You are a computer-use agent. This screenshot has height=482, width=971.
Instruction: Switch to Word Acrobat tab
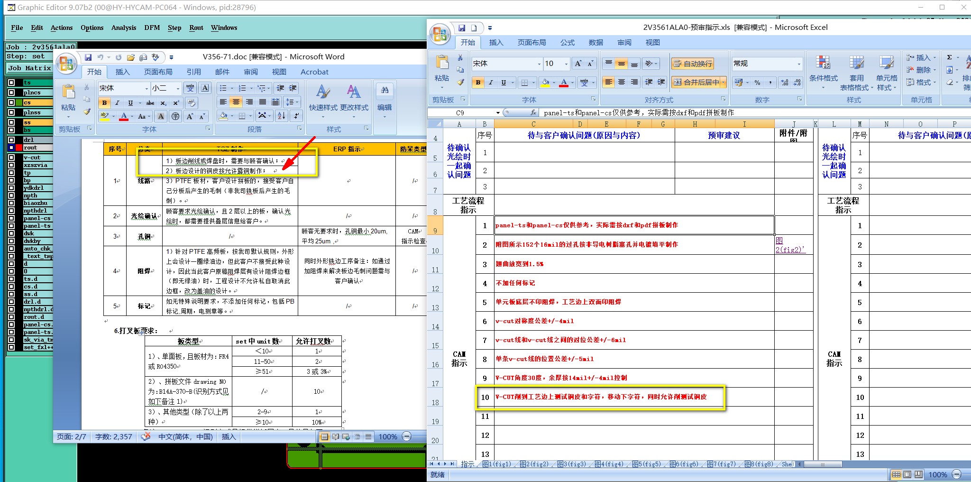pyautogui.click(x=314, y=72)
